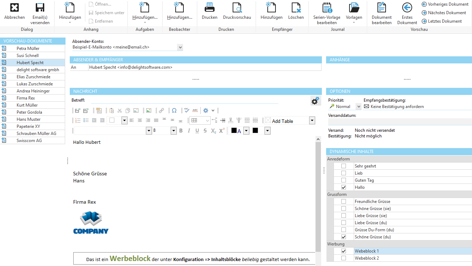Image resolution: width=472 pixels, height=266 pixels.
Task: Insert a hyperlink in the message editor
Action: pos(161,111)
